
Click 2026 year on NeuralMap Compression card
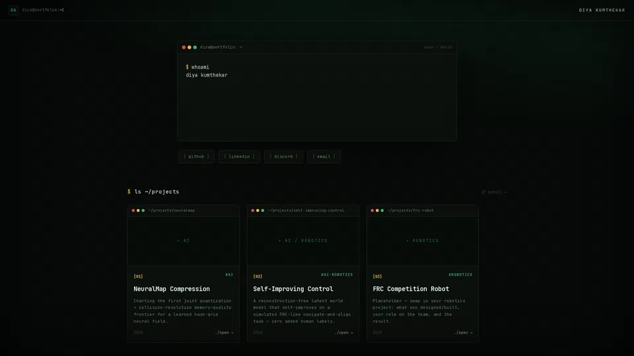click(x=138, y=332)
